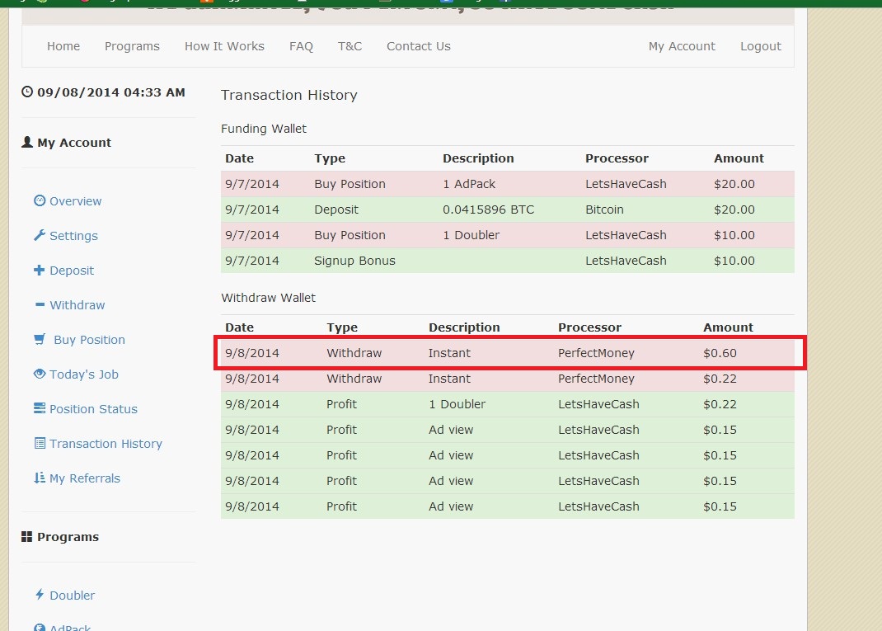Screen dimensions: 882x631
Task: Open the T&C navigation item
Action: click(350, 46)
